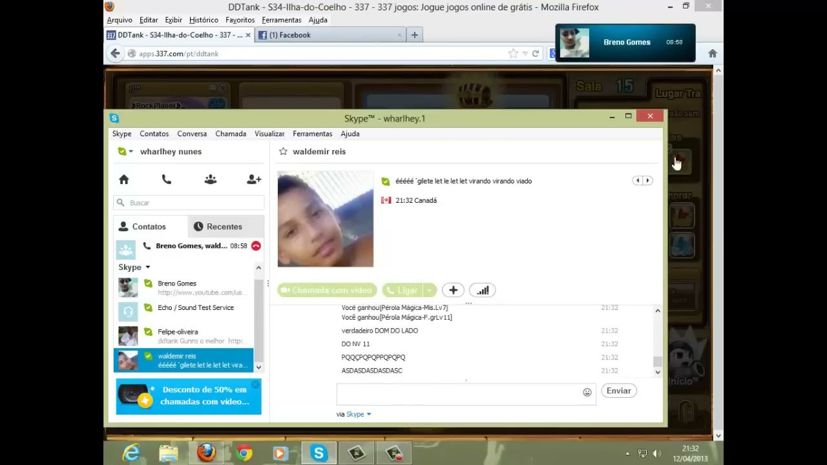827x465 pixels.
Task: Open the Contatos menu
Action: point(154,134)
